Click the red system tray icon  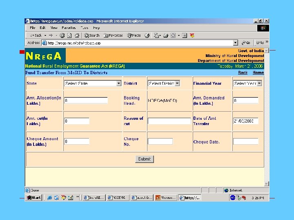(x=244, y=198)
